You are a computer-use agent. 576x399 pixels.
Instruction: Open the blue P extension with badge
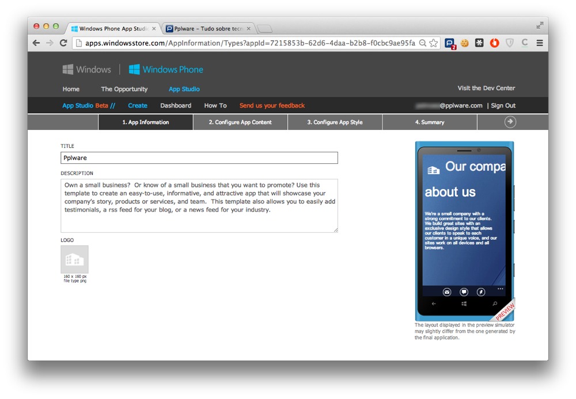click(x=450, y=44)
